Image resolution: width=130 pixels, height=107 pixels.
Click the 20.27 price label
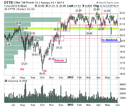coord(57,29)
